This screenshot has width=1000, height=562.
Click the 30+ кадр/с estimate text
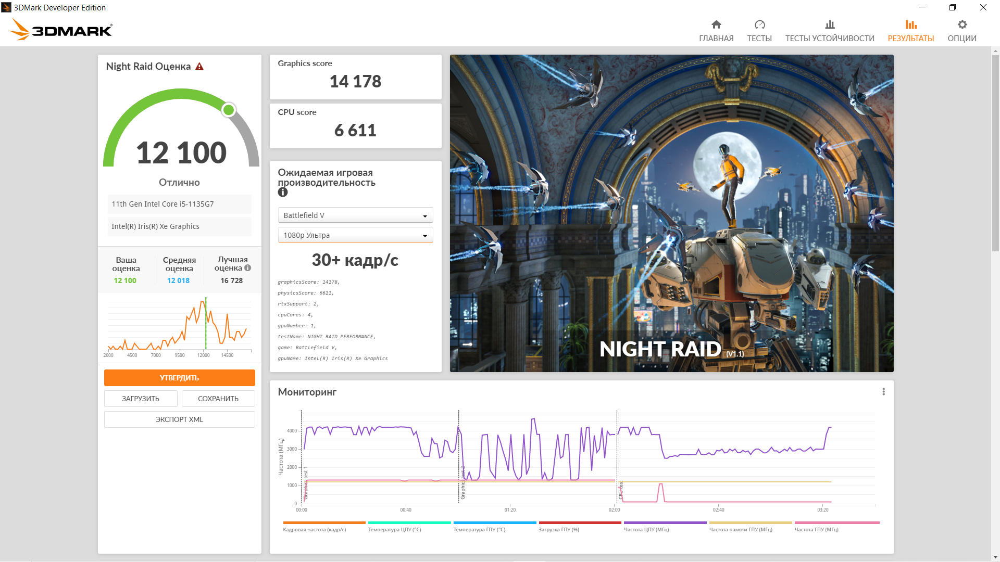[355, 260]
